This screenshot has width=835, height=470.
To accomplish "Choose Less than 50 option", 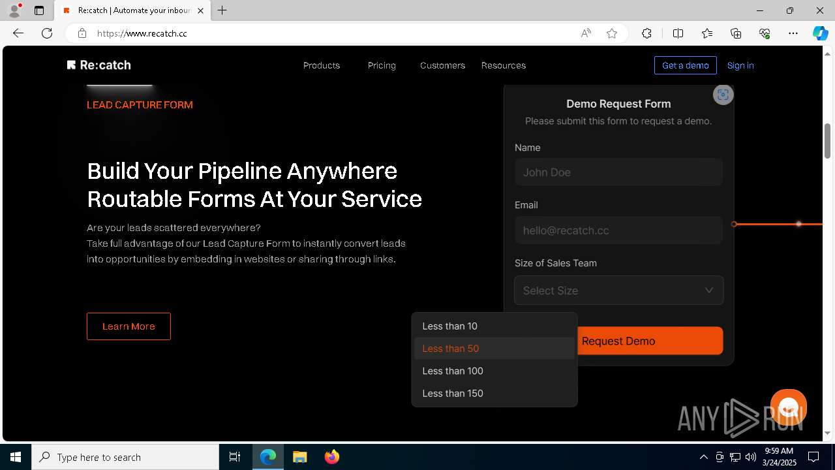I will [494, 349].
